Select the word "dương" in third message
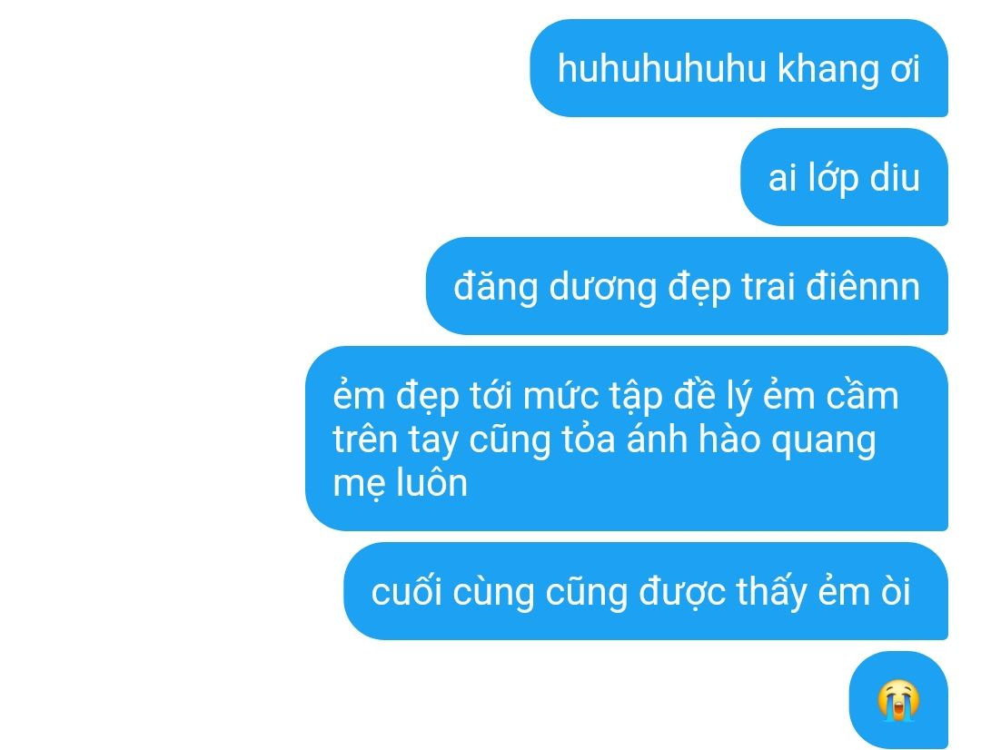Viewport: 981px width, 750px height. coord(602,289)
